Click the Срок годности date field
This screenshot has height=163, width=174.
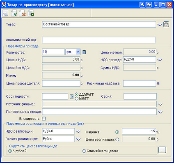click(55, 96)
